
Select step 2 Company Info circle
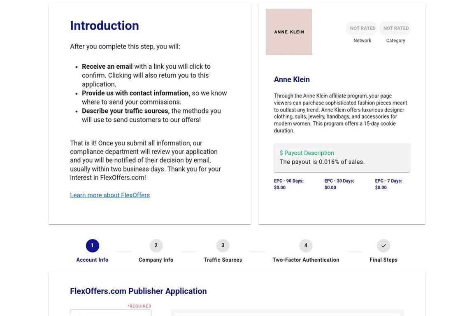tap(156, 246)
